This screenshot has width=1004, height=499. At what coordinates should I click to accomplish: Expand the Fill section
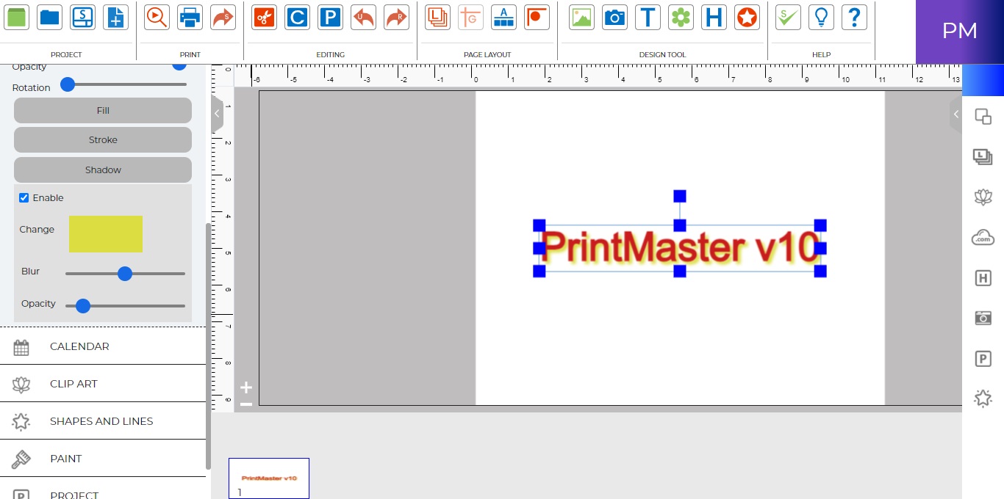[x=103, y=111]
